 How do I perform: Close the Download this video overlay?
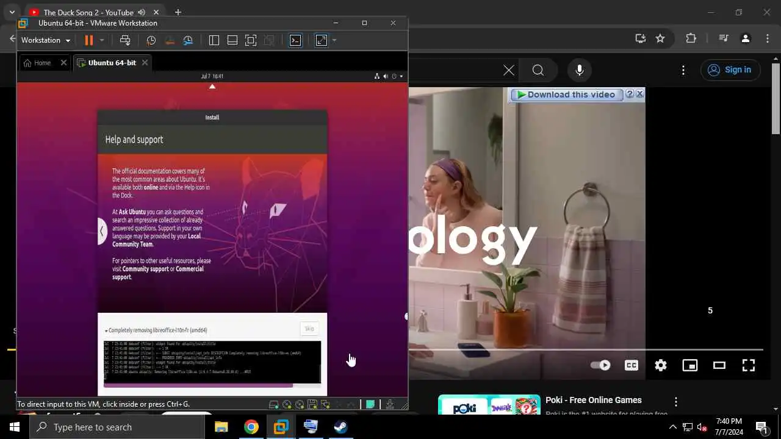tap(639, 94)
